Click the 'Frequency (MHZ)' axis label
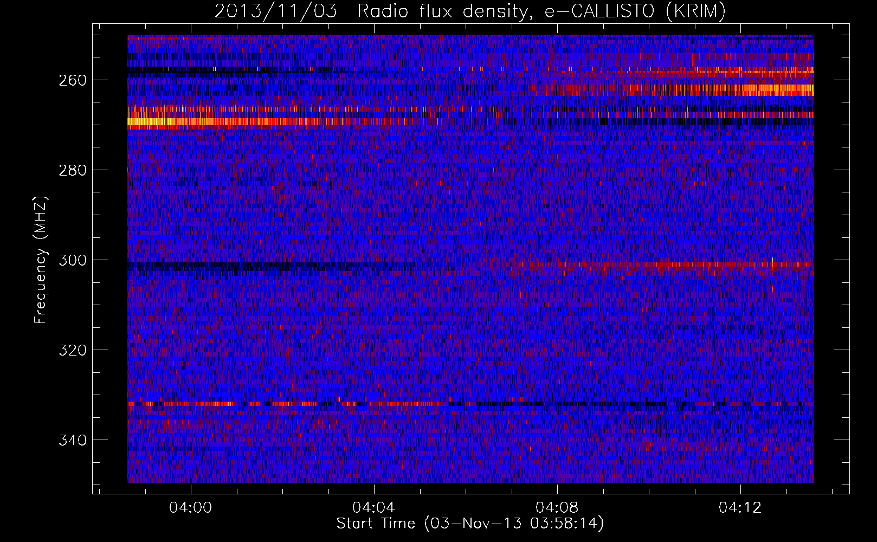 (41, 260)
